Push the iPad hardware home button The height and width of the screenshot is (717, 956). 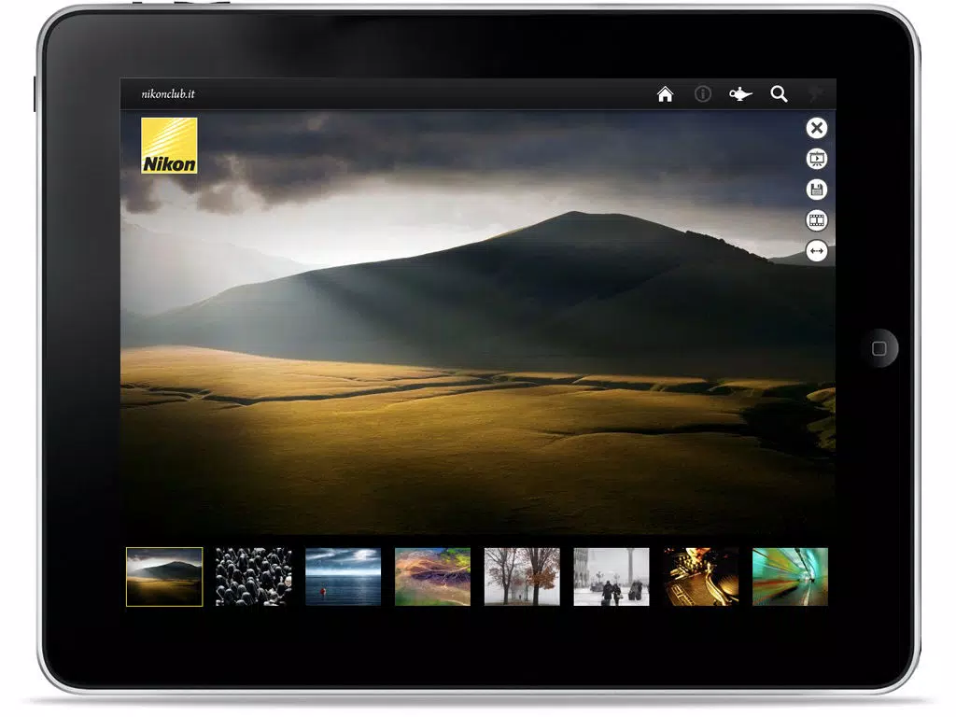879,349
